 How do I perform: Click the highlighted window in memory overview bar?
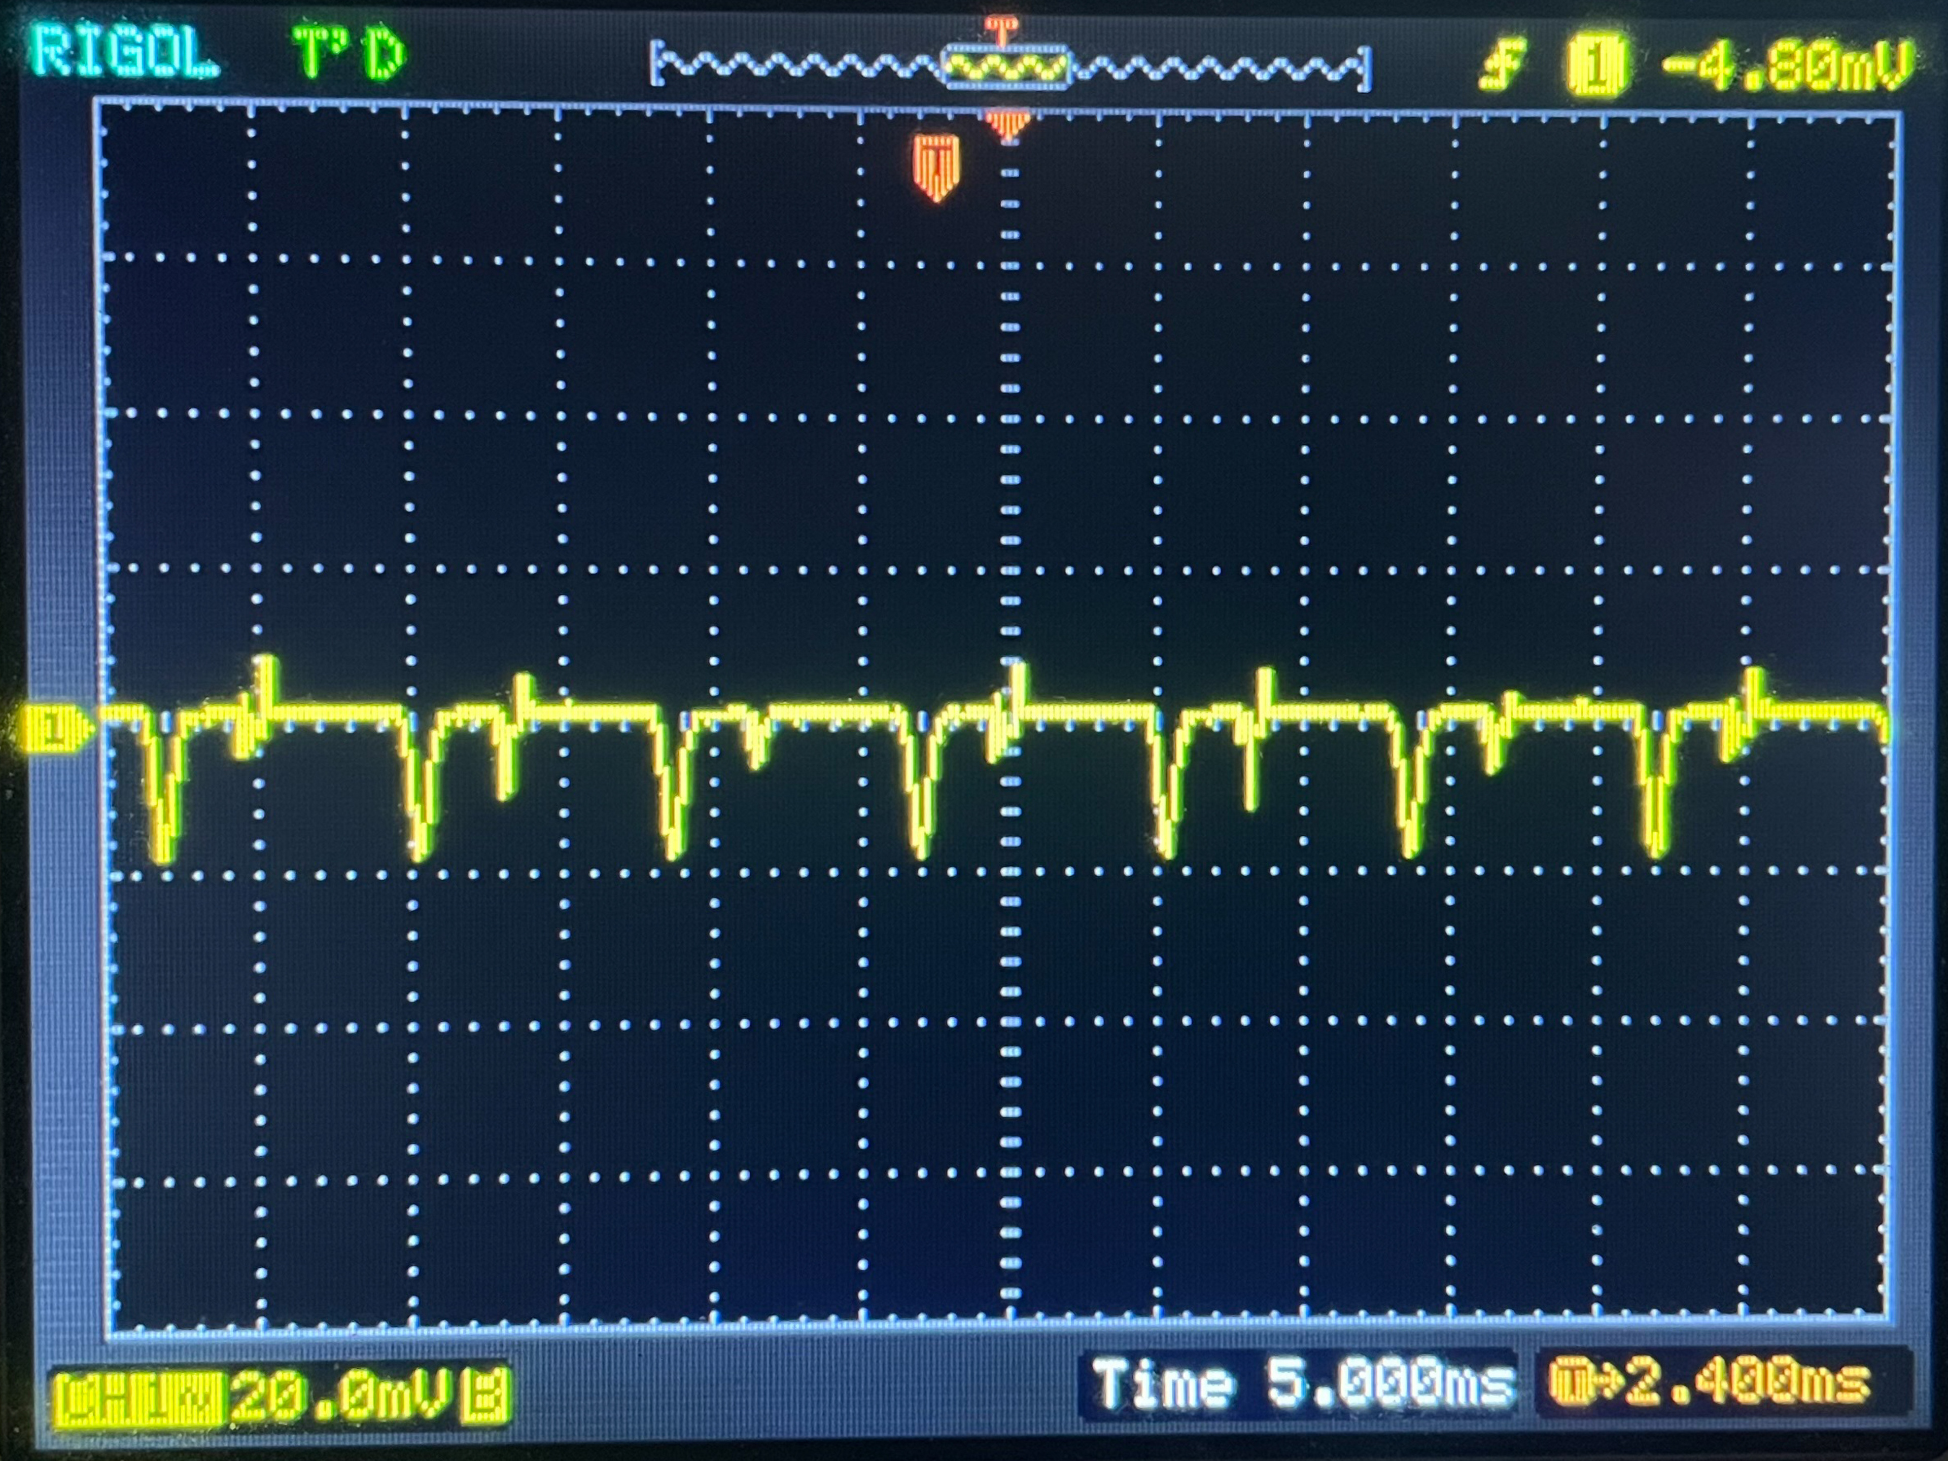1006,67
